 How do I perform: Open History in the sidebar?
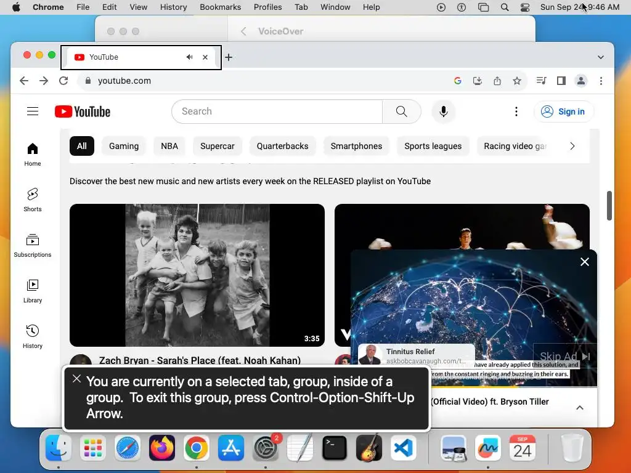click(x=33, y=337)
